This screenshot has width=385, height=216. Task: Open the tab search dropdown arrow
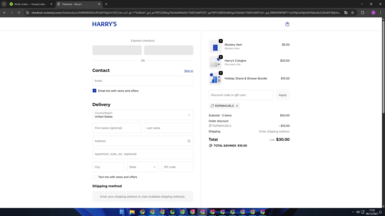click(x=4, y=4)
